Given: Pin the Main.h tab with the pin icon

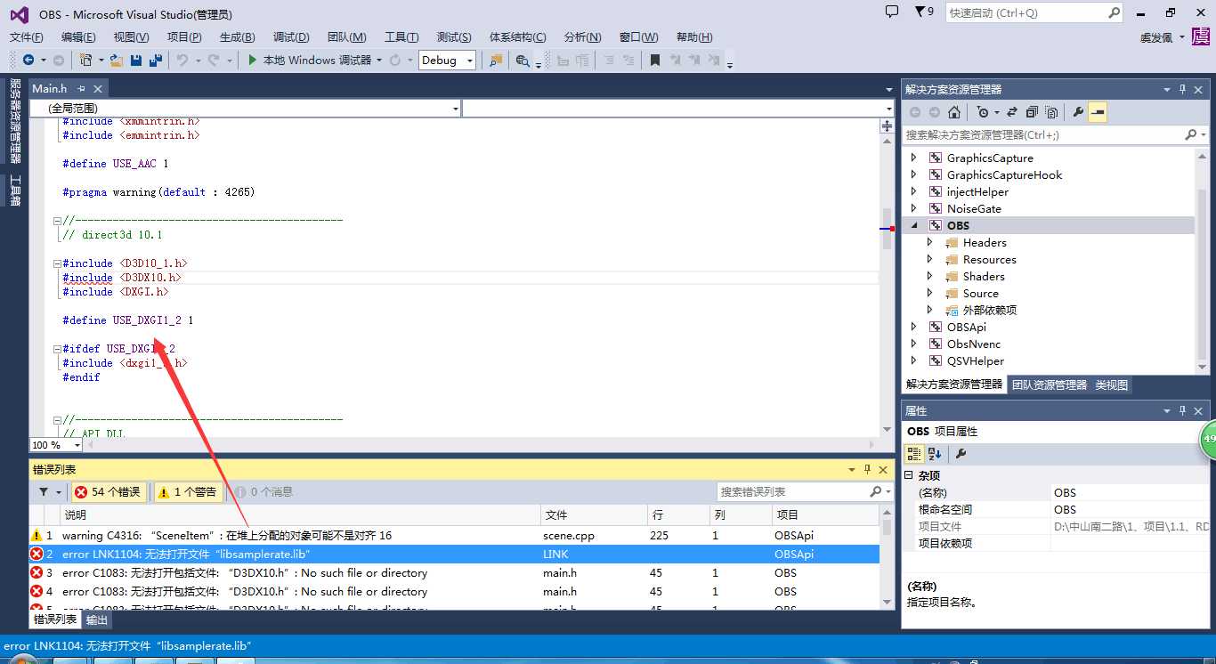Looking at the screenshot, I should [81, 88].
